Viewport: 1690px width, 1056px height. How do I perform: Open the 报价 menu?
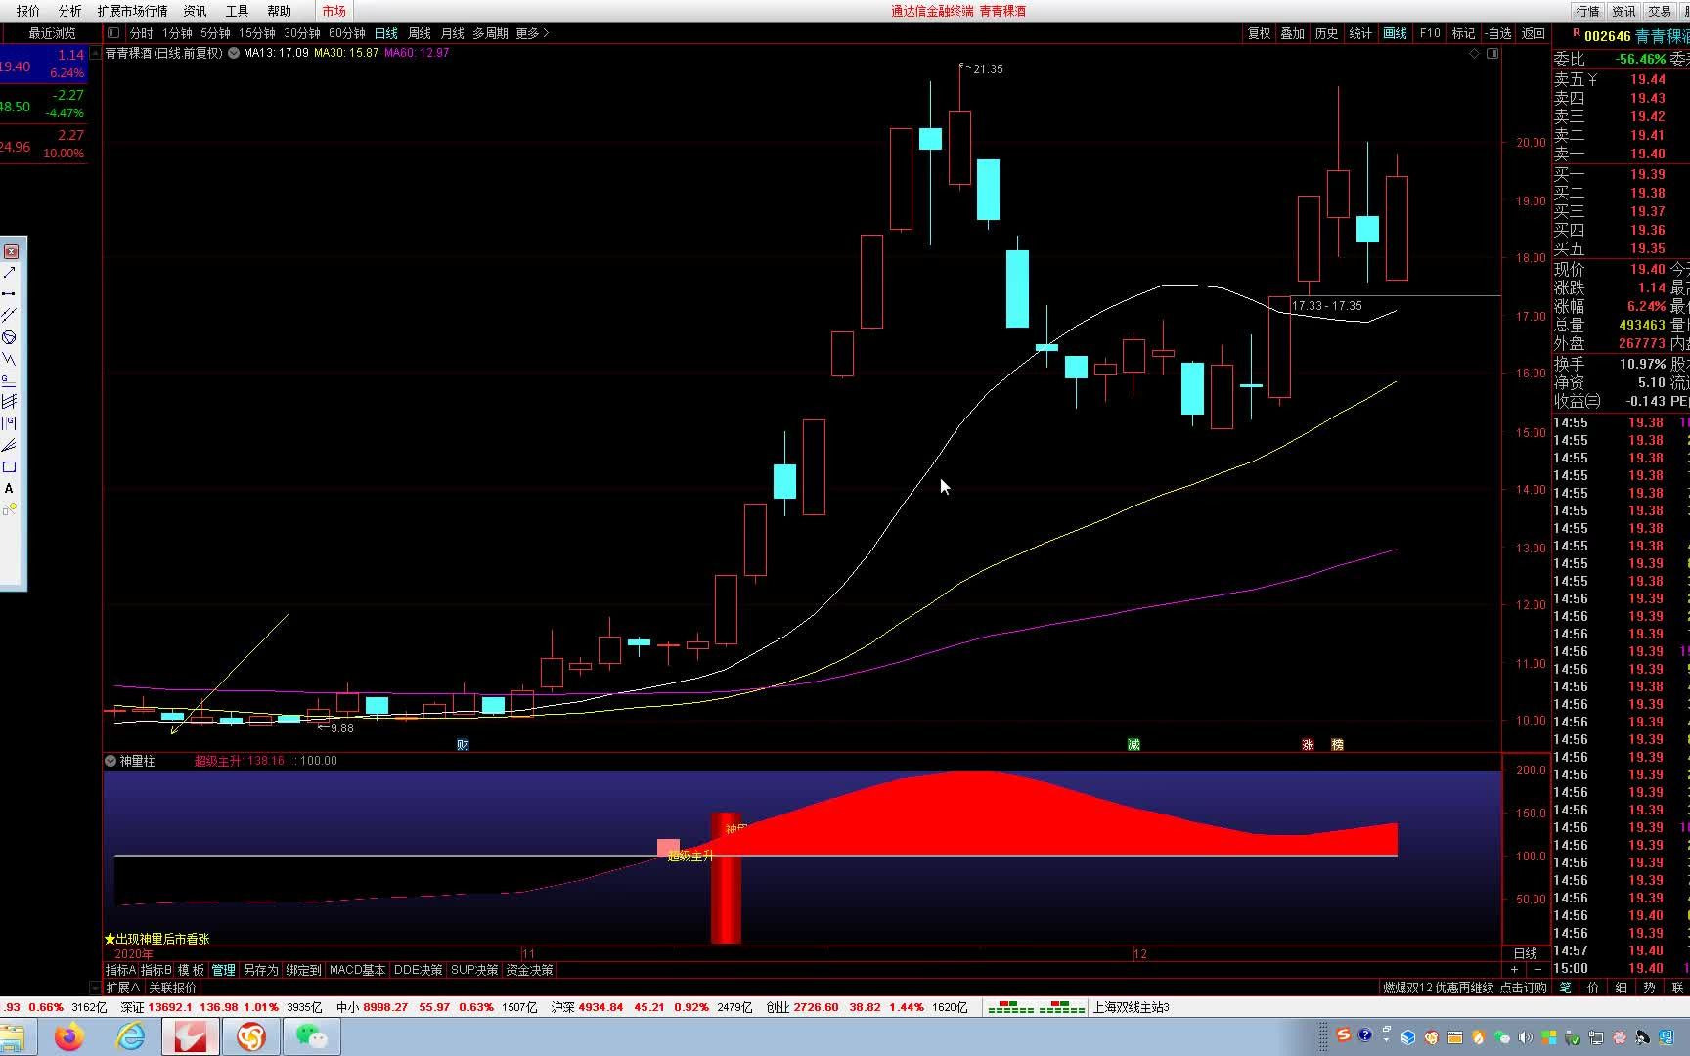[28, 11]
